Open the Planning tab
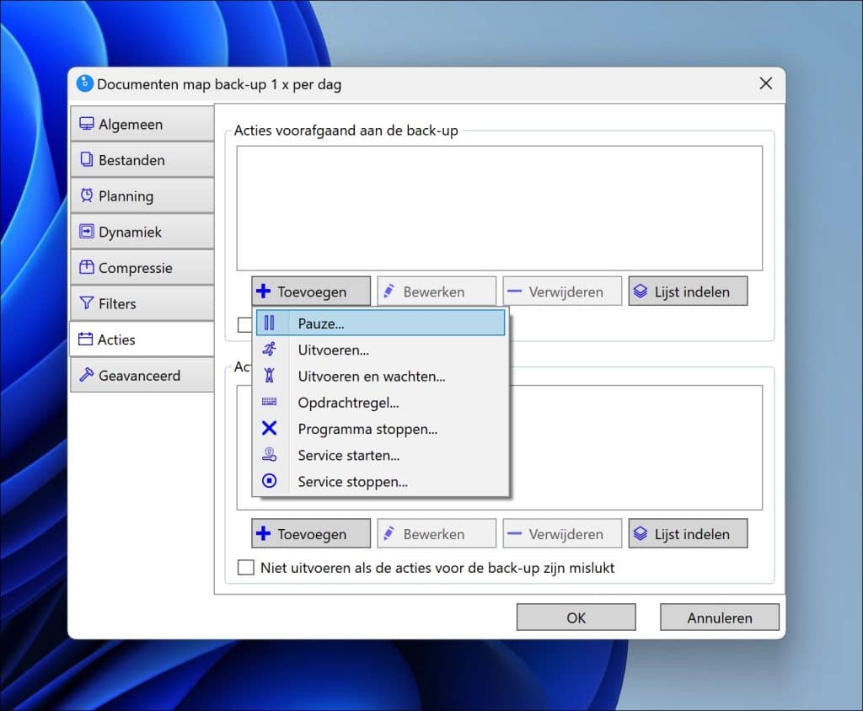 point(142,195)
